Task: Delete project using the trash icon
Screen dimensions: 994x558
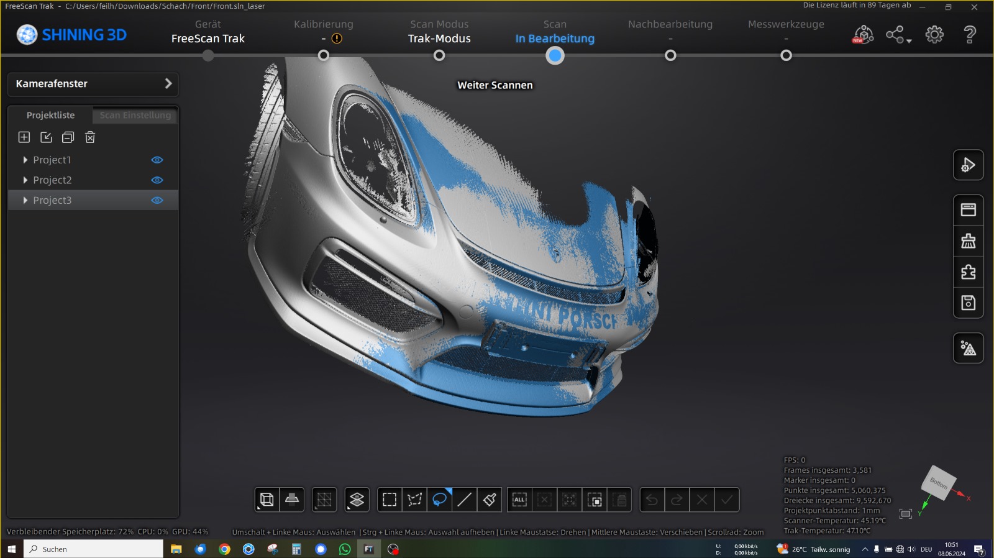Action: 90,137
